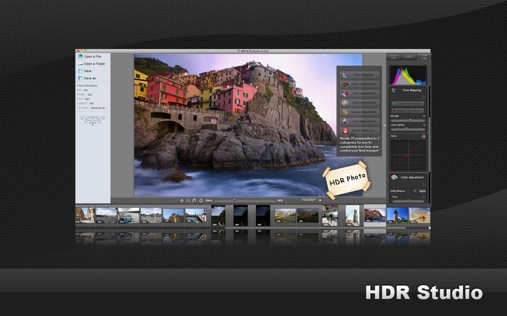Image resolution: width=507 pixels, height=316 pixels.
Task: Choose Color Adjustment in the overlay list
Action: (359, 103)
